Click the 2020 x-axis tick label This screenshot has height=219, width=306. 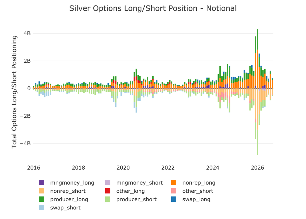(x=123, y=168)
